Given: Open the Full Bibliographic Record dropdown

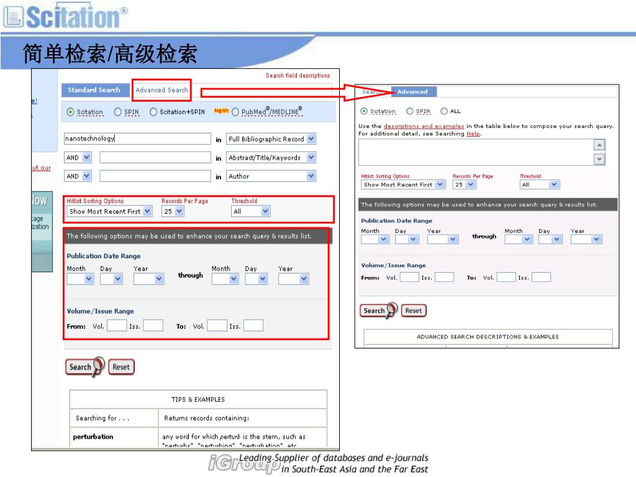Looking at the screenshot, I should (x=271, y=139).
